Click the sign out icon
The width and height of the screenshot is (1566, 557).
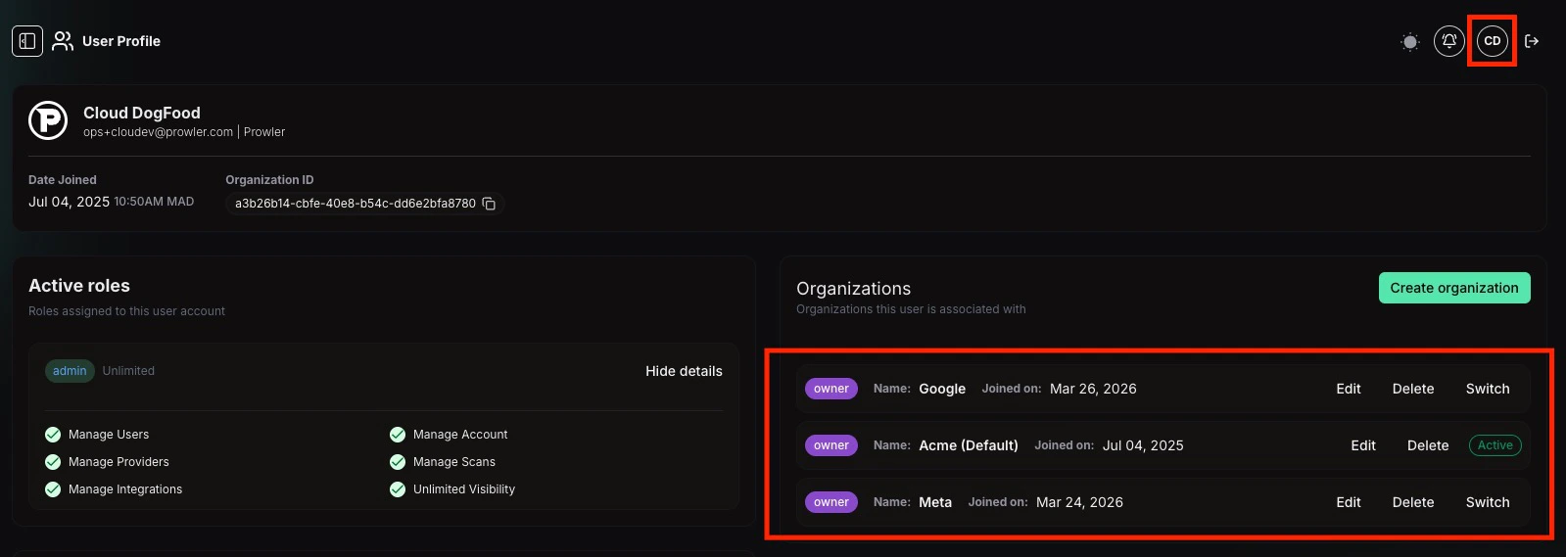(x=1532, y=41)
